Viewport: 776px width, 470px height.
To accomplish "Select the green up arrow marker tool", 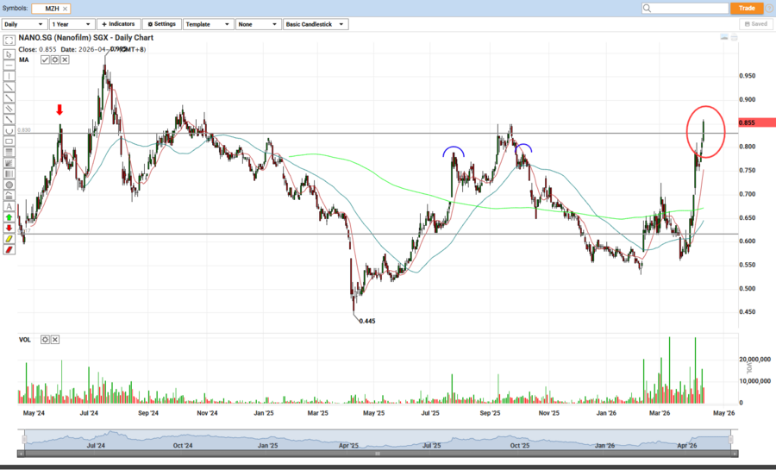I will [x=9, y=217].
